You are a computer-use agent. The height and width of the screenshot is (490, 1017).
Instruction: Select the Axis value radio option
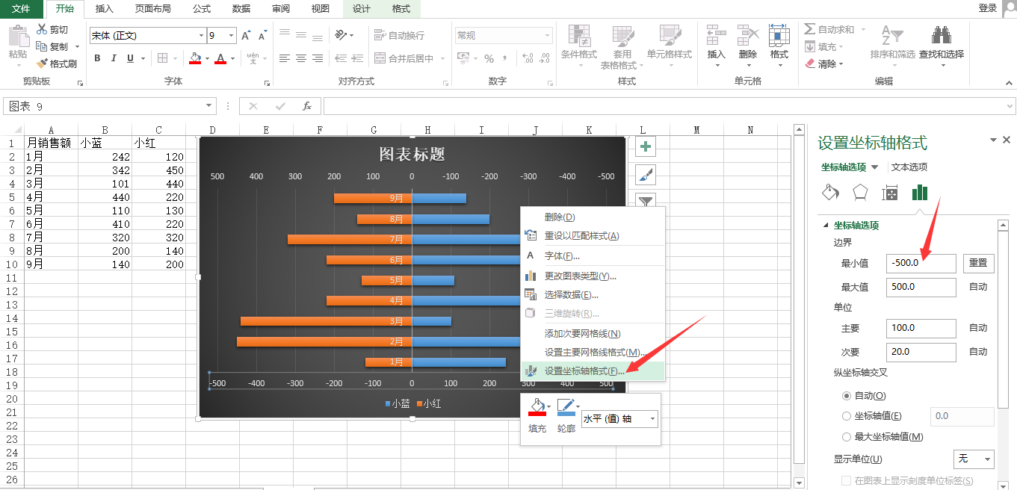pos(847,416)
